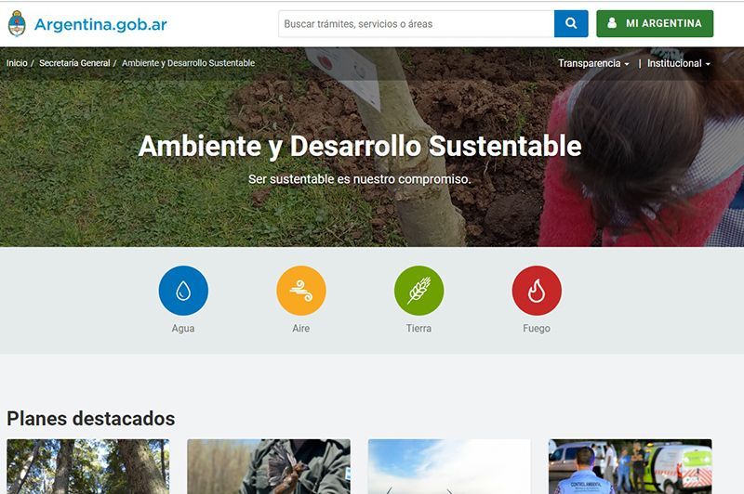
Task: Click the 'Ser sustentable es nuestro compromiso.' tagline
Action: coord(360,179)
